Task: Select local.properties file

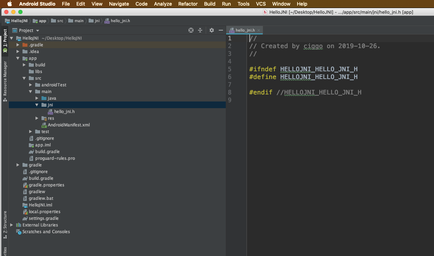Action: coord(42,212)
